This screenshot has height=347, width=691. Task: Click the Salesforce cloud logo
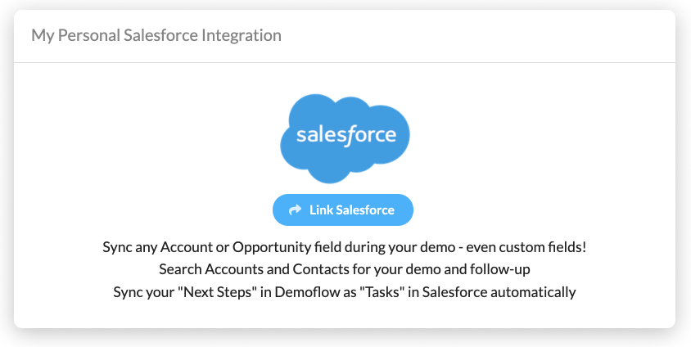(x=345, y=138)
